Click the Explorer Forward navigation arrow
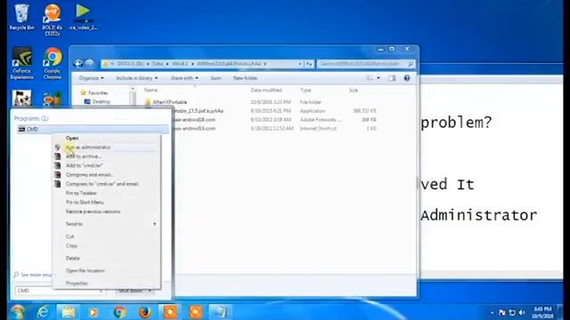Image resolution: width=570 pixels, height=320 pixels. point(89,64)
